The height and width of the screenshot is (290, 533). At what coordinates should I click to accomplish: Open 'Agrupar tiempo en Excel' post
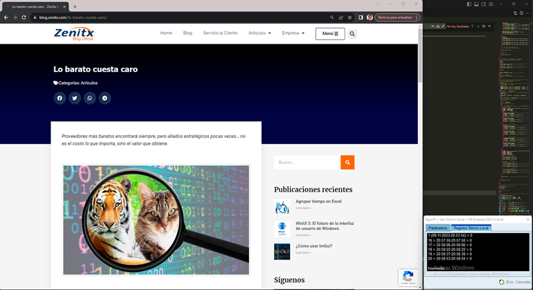pyautogui.click(x=318, y=201)
